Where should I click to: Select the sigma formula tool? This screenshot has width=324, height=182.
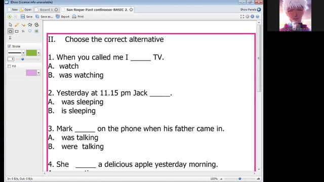[10, 38]
